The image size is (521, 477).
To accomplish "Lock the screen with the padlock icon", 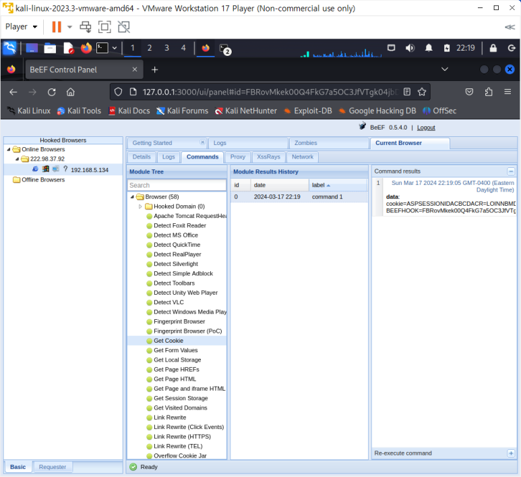I will click(x=493, y=48).
